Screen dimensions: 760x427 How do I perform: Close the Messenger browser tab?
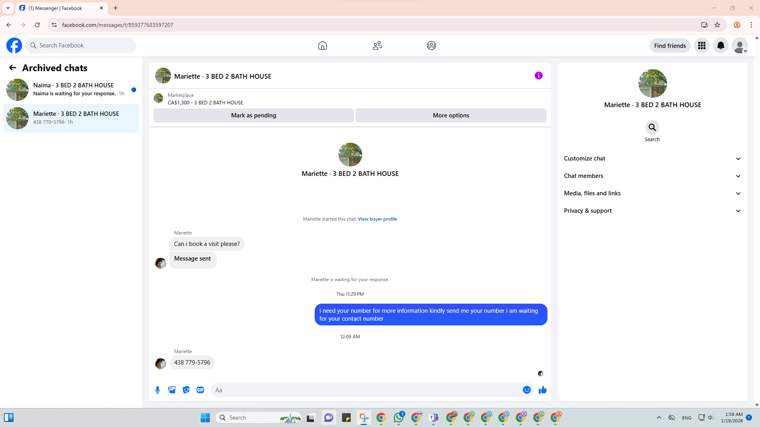[x=101, y=8]
